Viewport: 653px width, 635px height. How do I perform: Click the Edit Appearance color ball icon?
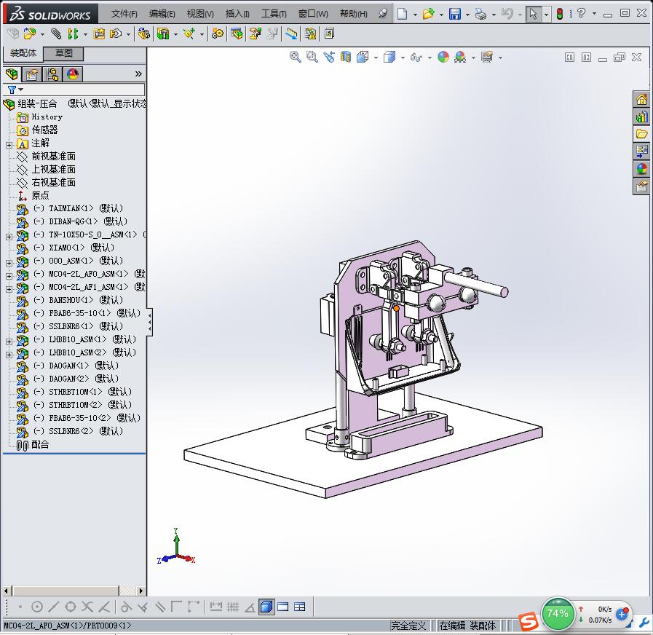coord(443,57)
